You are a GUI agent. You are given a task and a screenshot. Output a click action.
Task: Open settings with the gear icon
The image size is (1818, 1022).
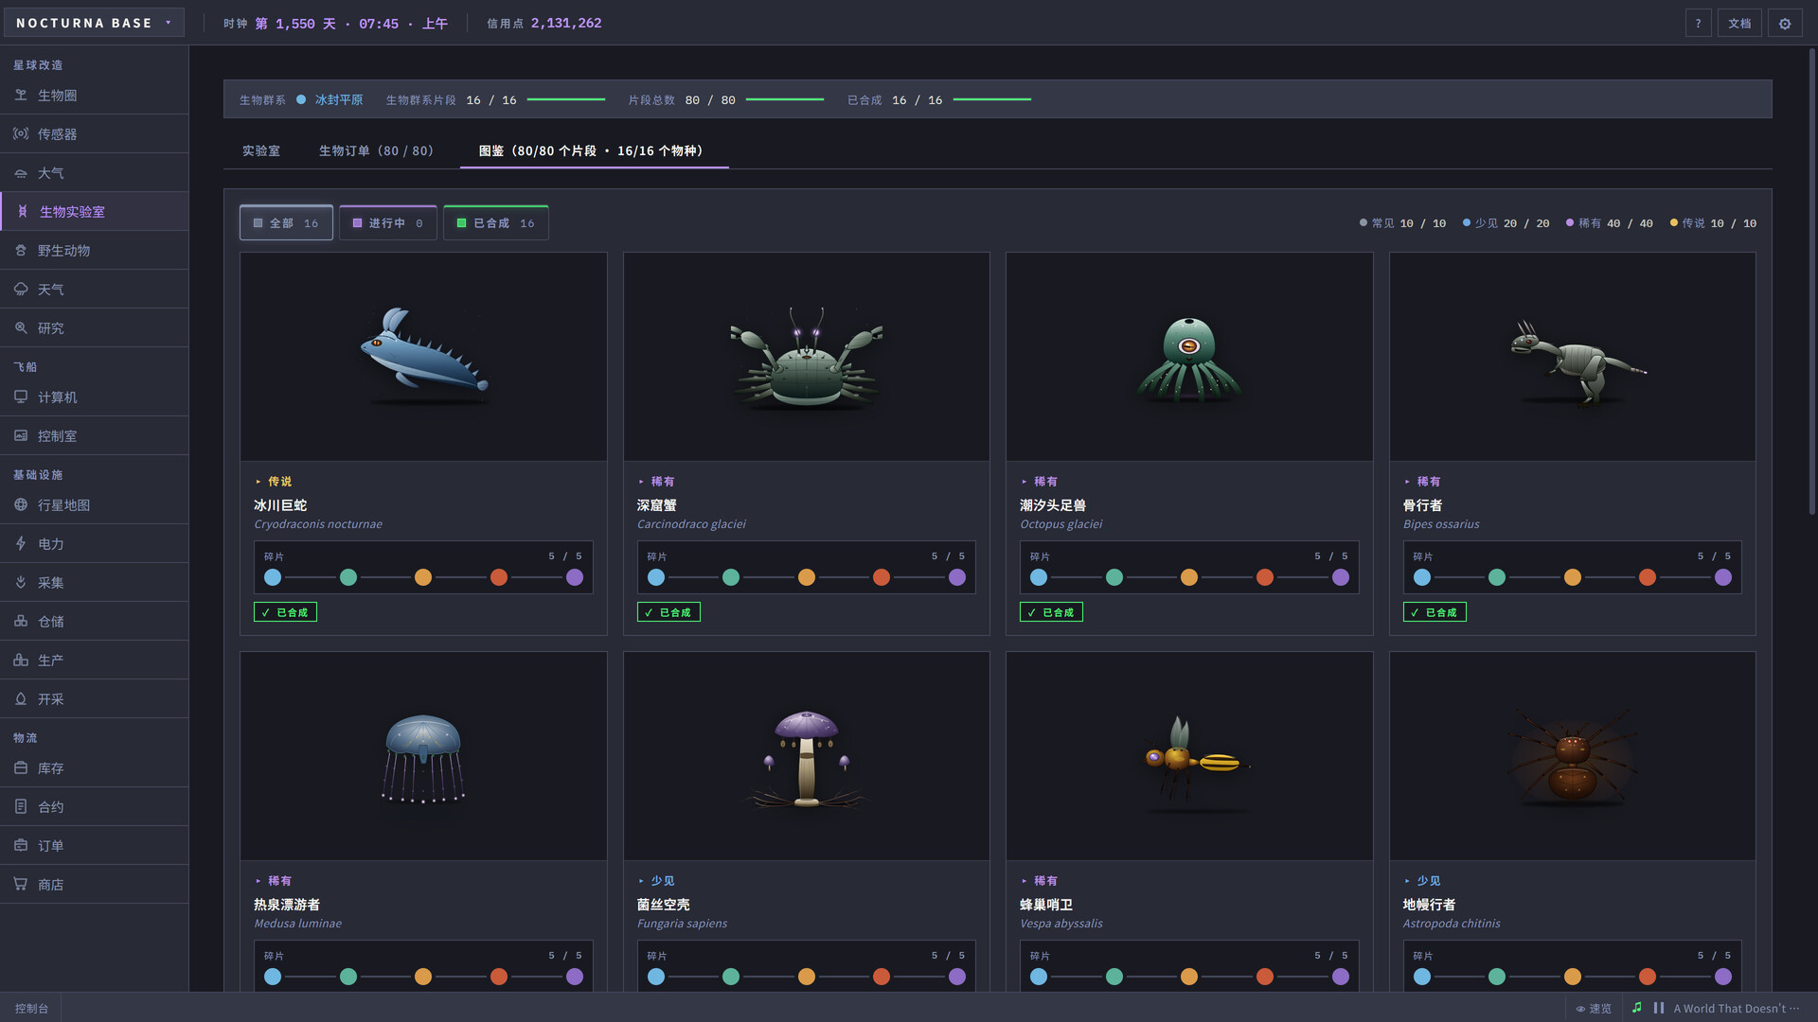click(1785, 24)
